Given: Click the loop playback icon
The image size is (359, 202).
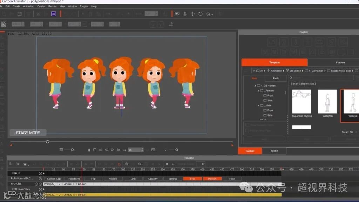Looking at the screenshot, I should (x=124, y=150).
